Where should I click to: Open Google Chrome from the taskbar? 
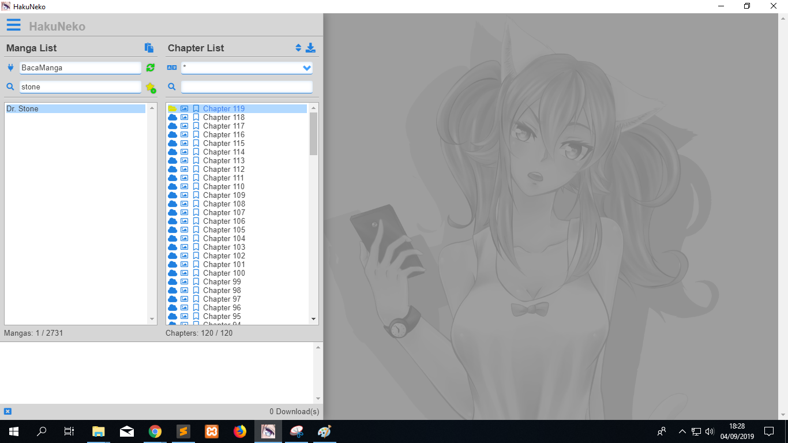pyautogui.click(x=155, y=431)
